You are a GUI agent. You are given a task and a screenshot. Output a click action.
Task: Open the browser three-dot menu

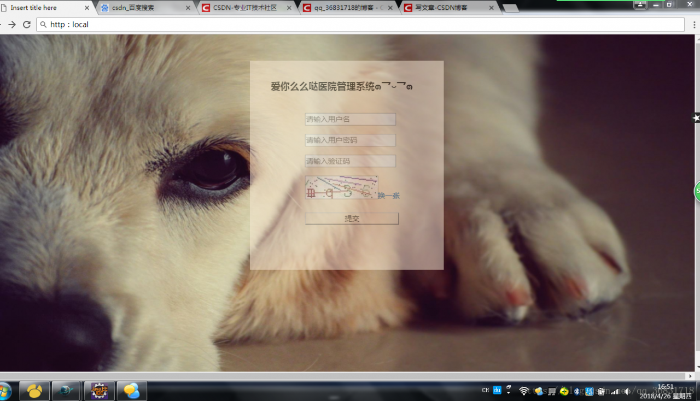(695, 25)
